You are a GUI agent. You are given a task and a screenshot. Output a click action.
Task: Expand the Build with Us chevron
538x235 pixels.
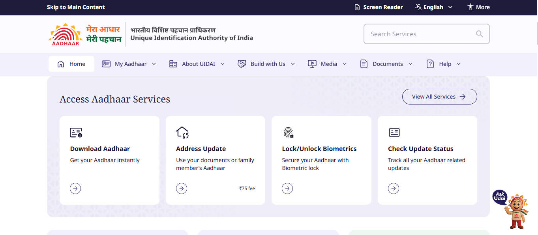click(x=293, y=64)
